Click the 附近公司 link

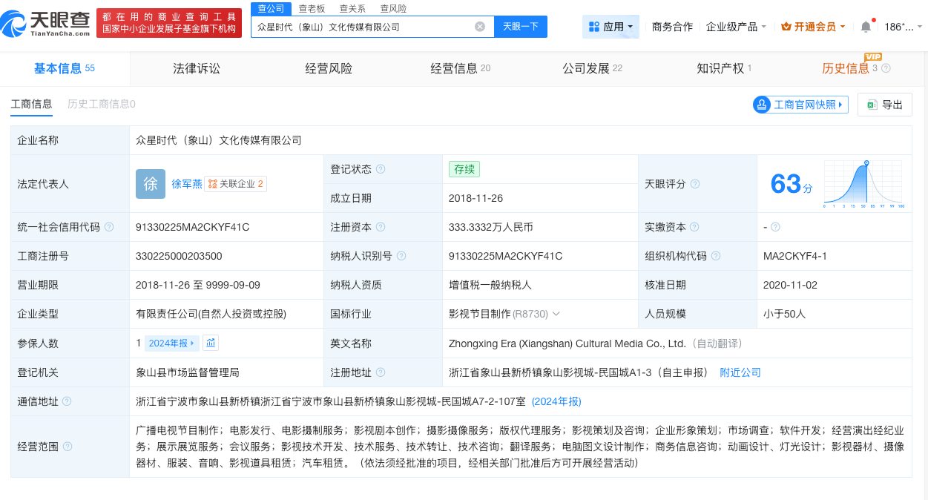click(x=740, y=372)
